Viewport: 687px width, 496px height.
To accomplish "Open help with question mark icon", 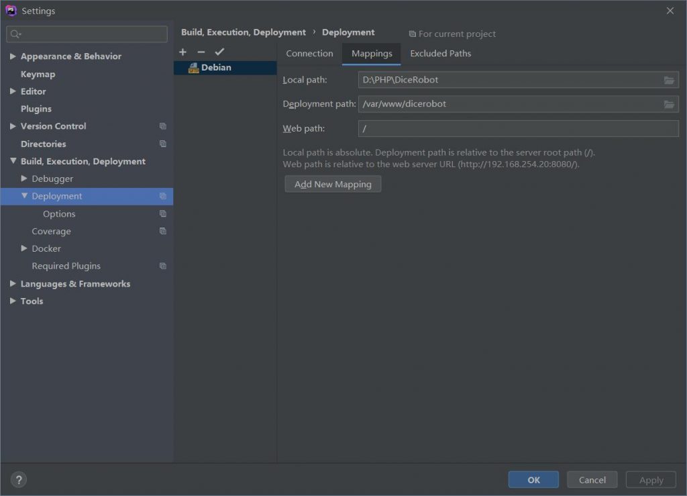I will click(x=19, y=480).
